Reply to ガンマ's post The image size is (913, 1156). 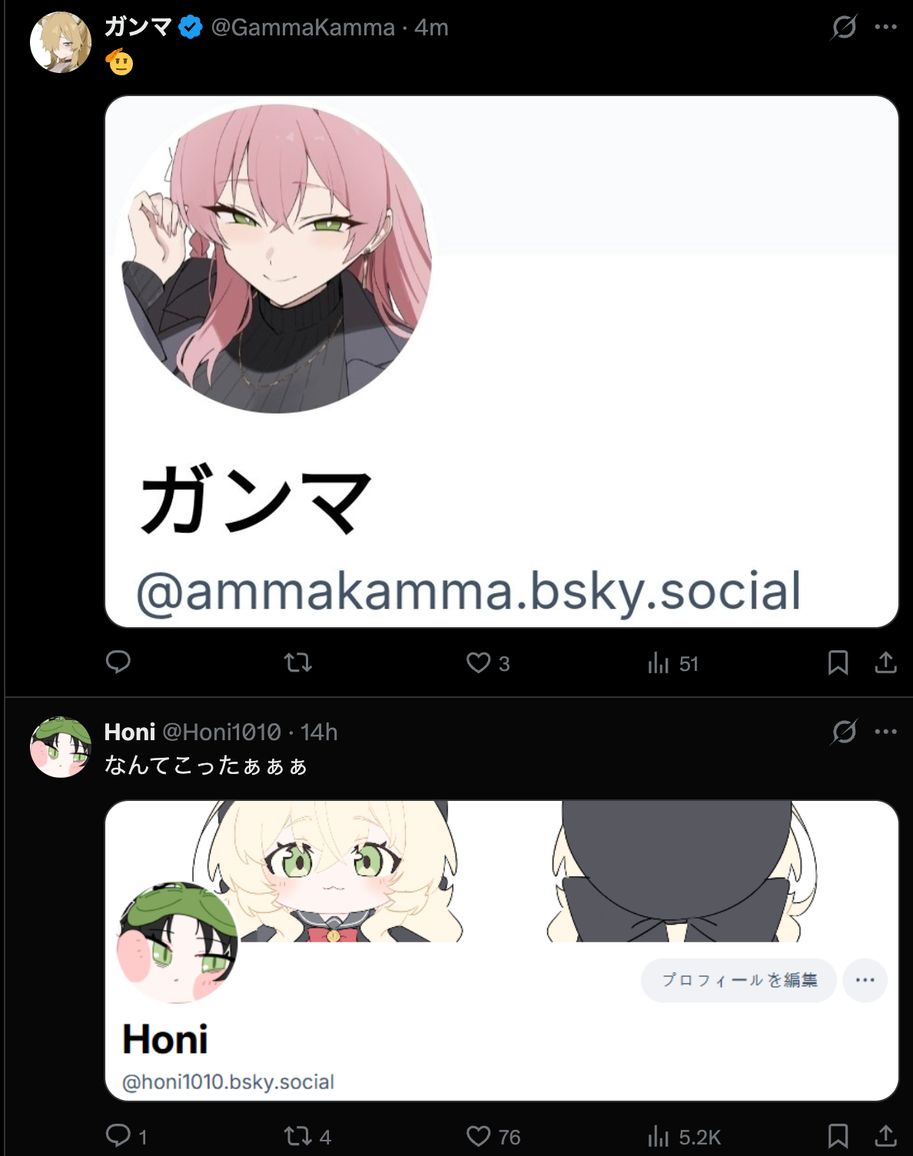point(118,663)
